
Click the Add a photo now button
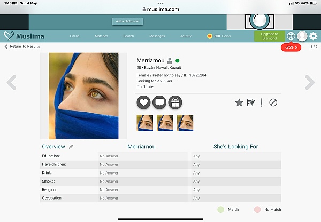[x=128, y=21]
